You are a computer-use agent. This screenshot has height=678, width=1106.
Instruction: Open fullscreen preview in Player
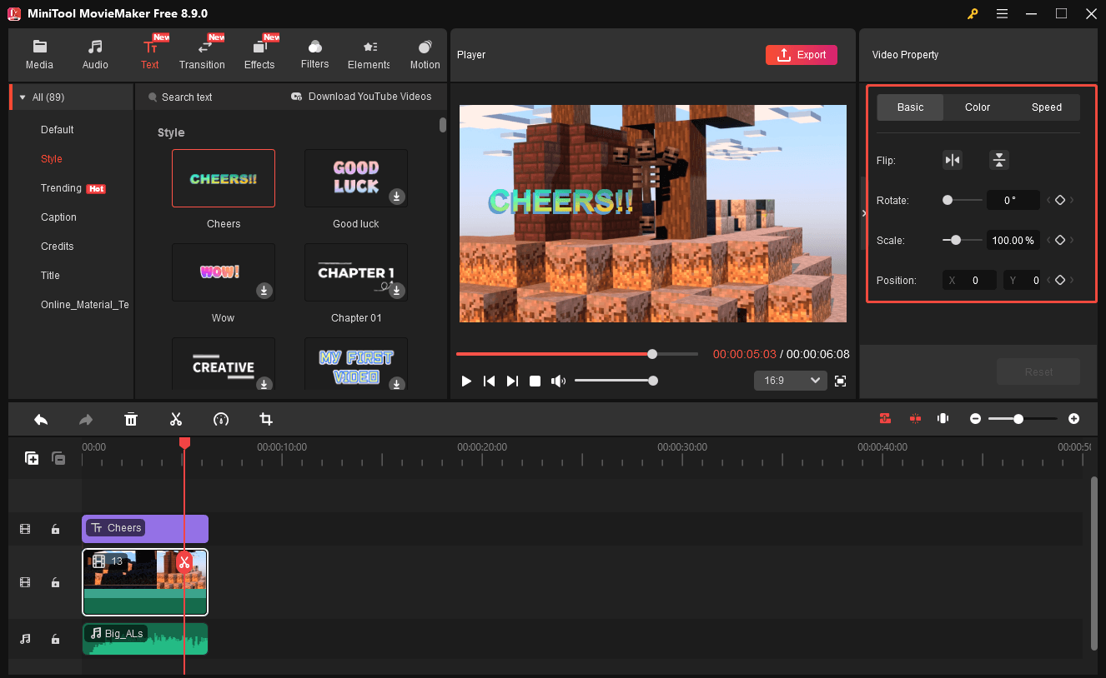840,381
